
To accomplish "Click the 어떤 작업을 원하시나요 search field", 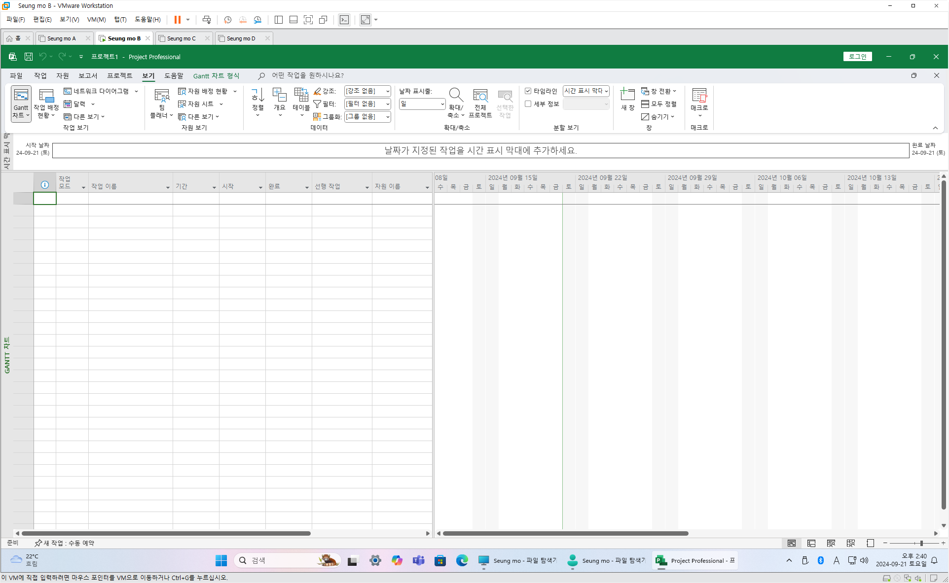I will pyautogui.click(x=308, y=75).
